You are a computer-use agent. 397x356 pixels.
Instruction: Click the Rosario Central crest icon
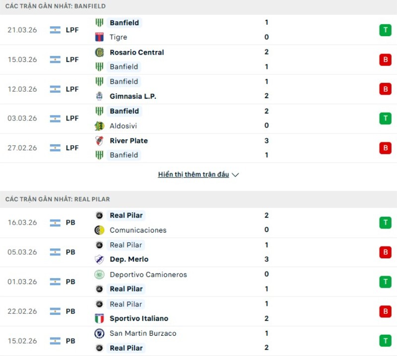tap(99, 52)
